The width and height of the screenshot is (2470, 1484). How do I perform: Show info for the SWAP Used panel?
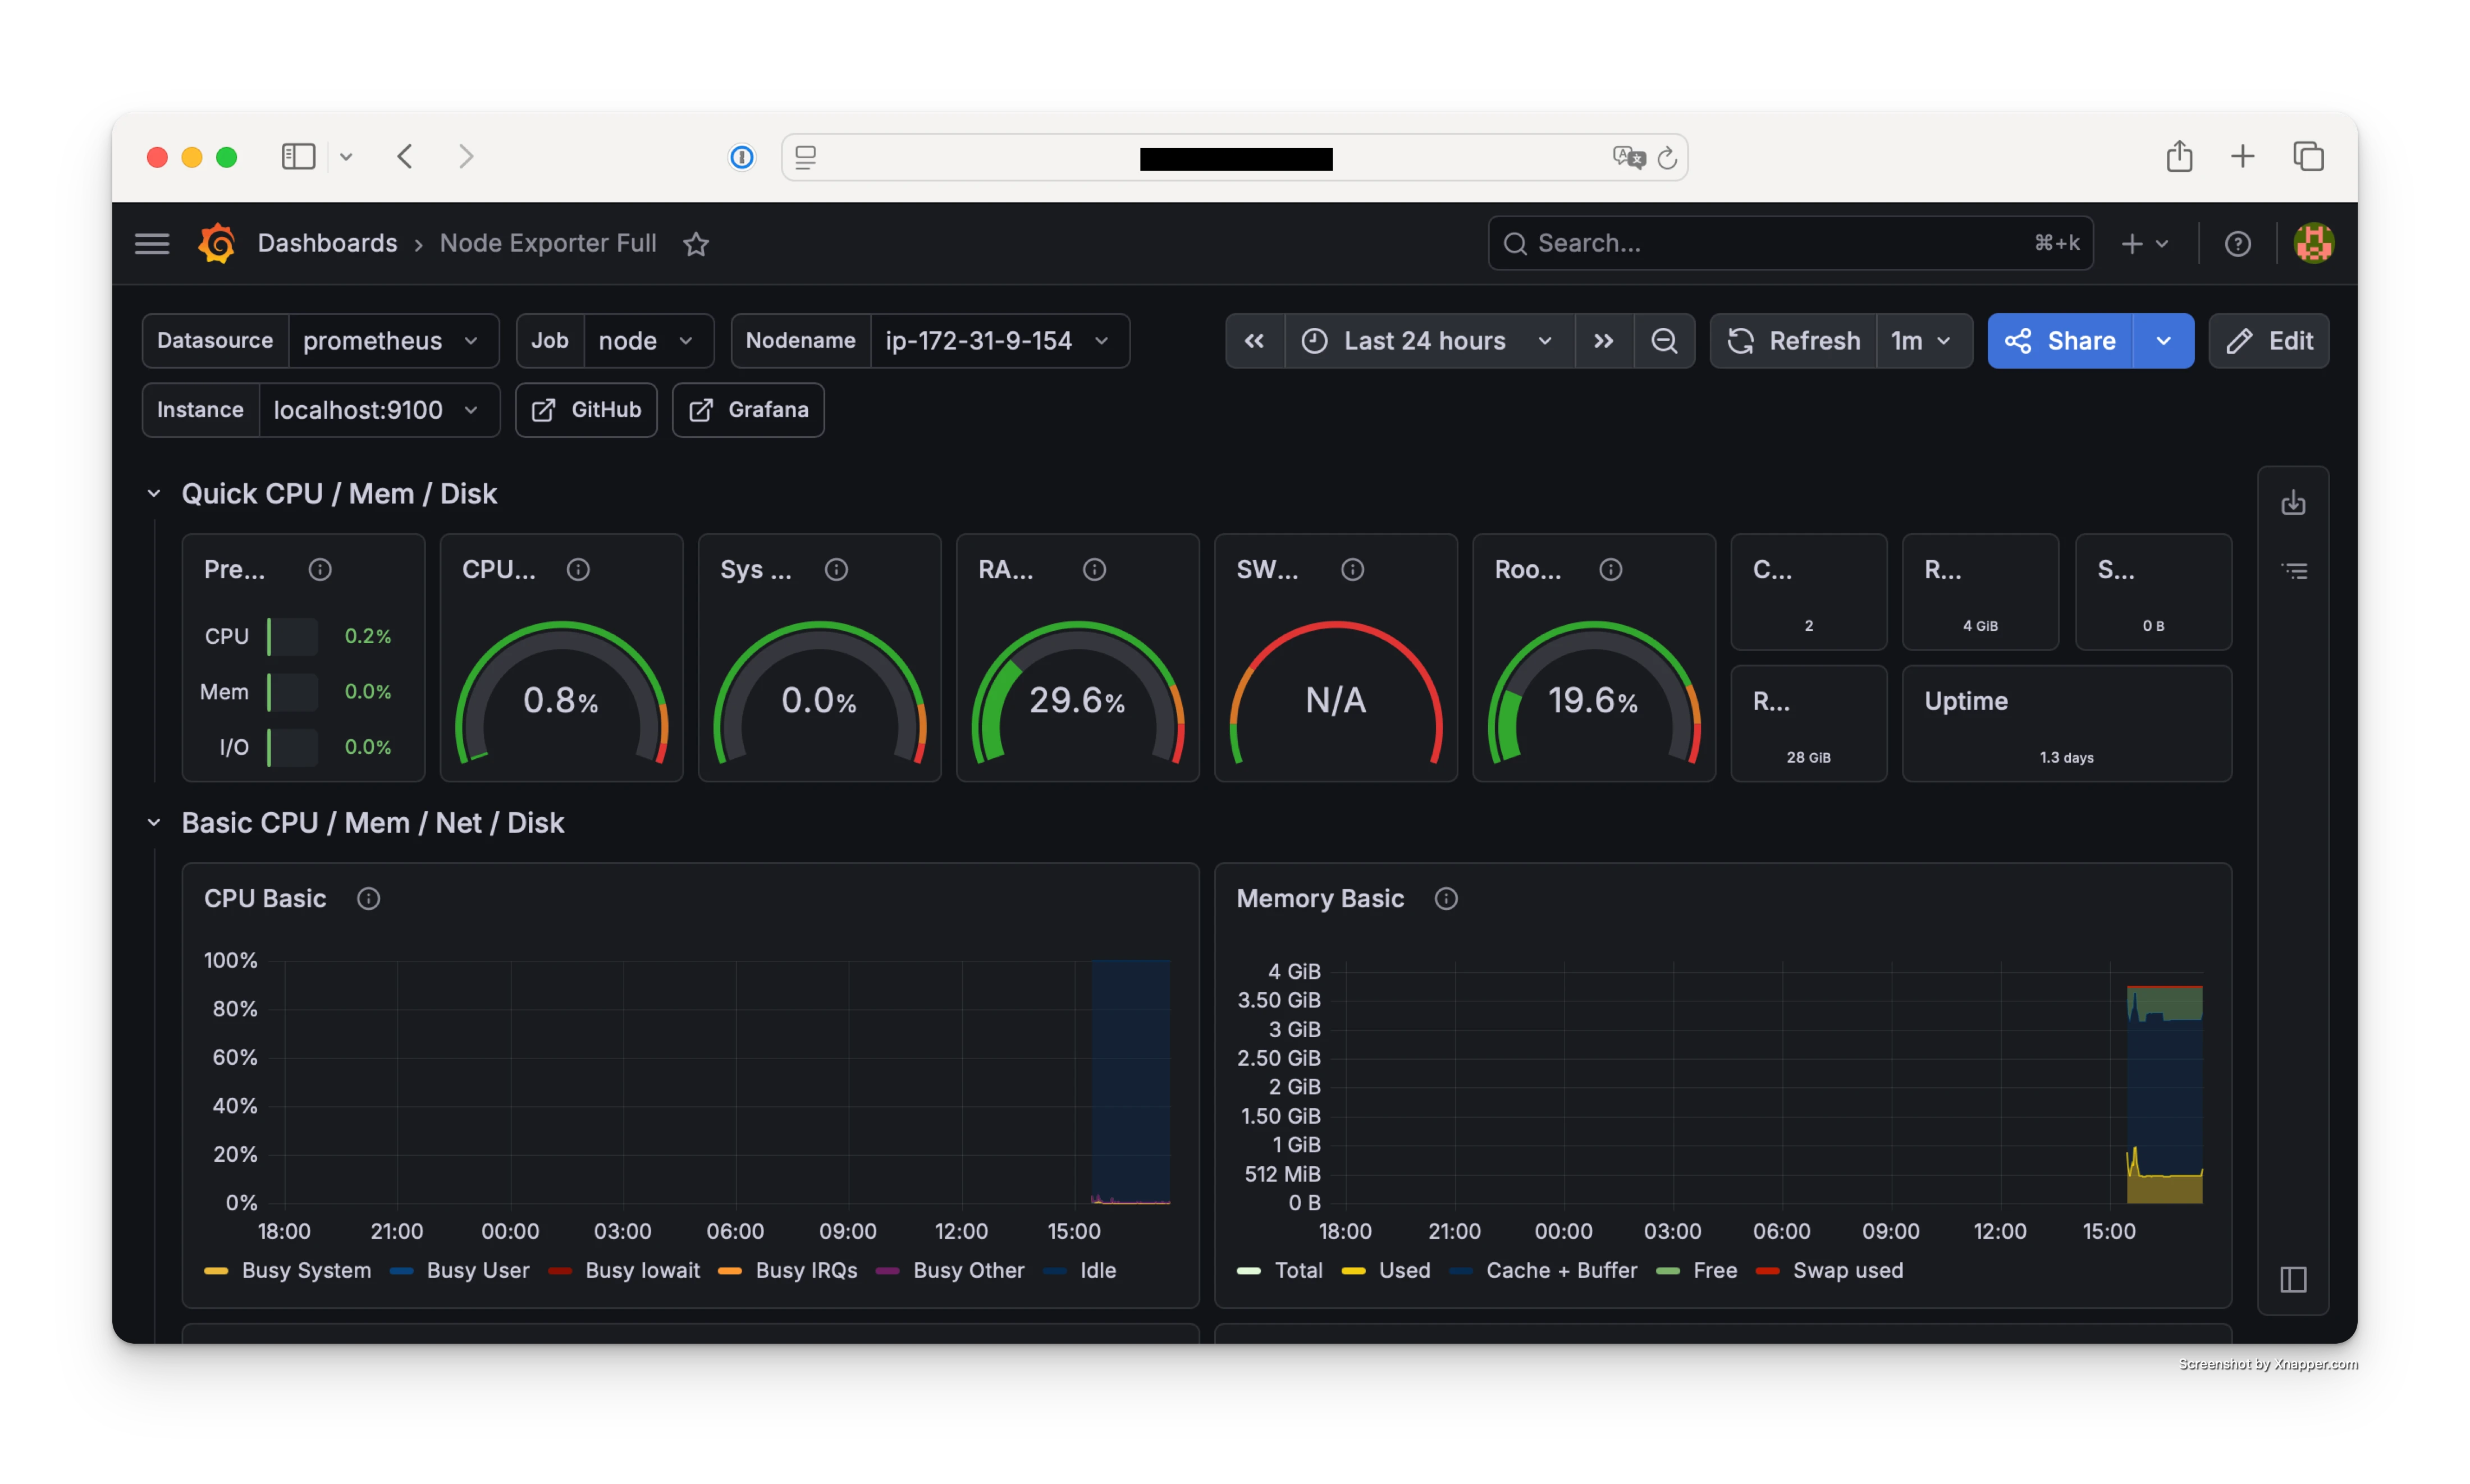[x=1352, y=569]
